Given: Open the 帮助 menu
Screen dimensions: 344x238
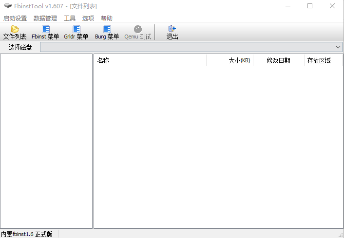Looking at the screenshot, I should [107, 18].
